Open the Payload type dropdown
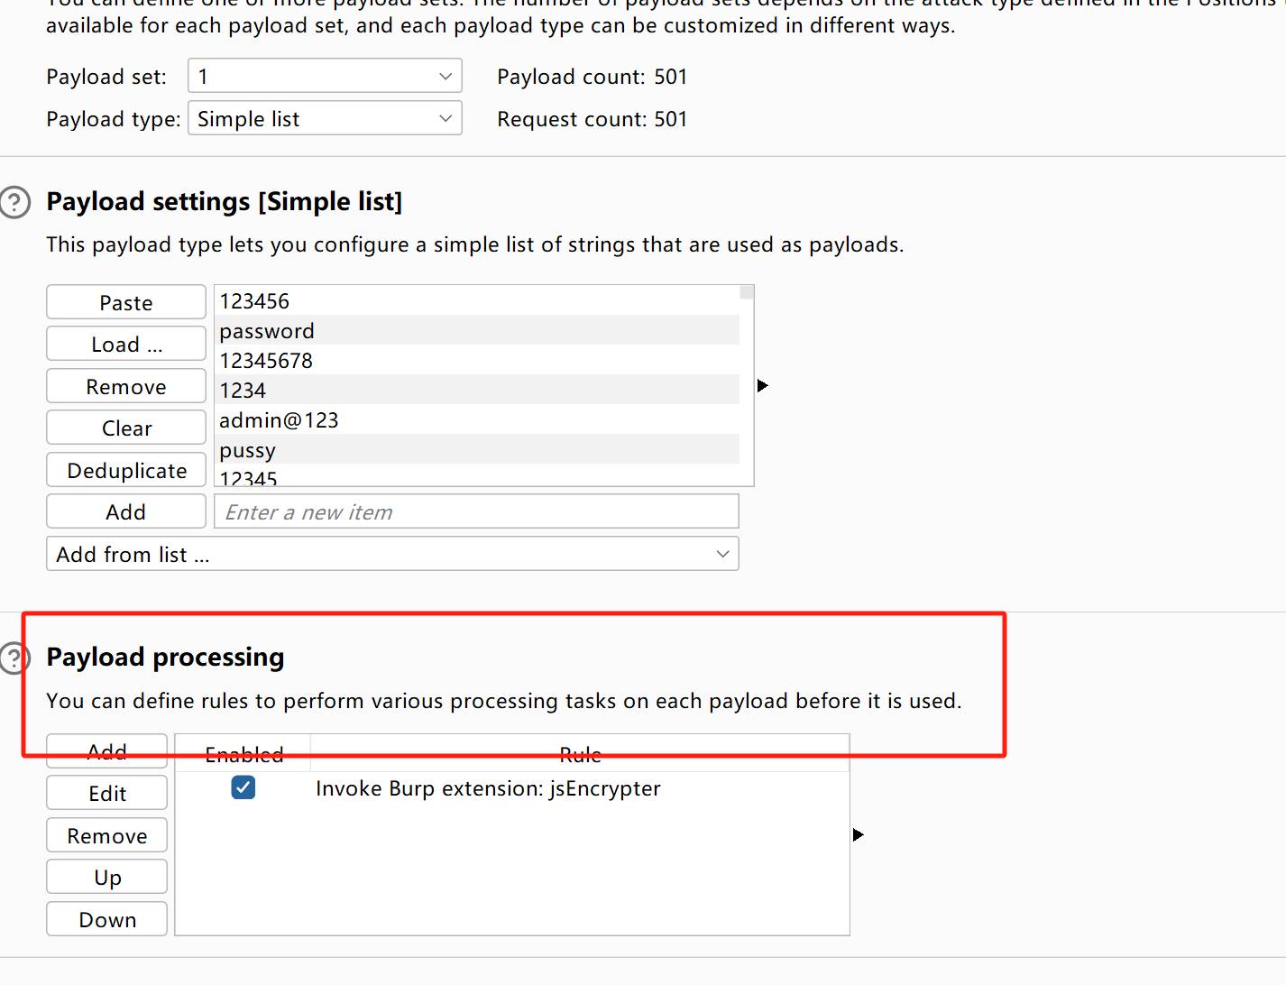 [x=325, y=119]
